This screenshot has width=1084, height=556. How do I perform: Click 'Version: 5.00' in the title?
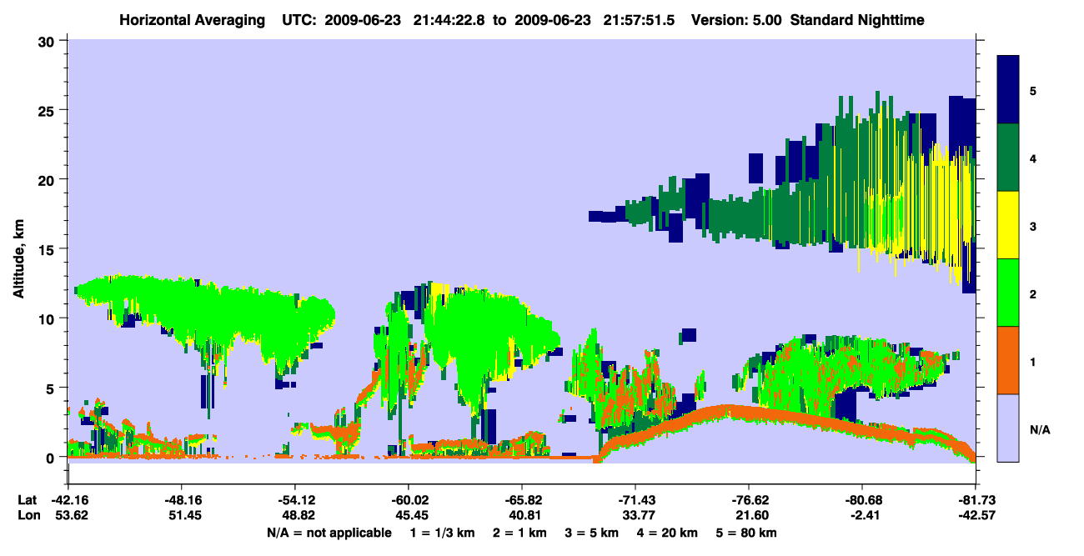click(x=736, y=19)
